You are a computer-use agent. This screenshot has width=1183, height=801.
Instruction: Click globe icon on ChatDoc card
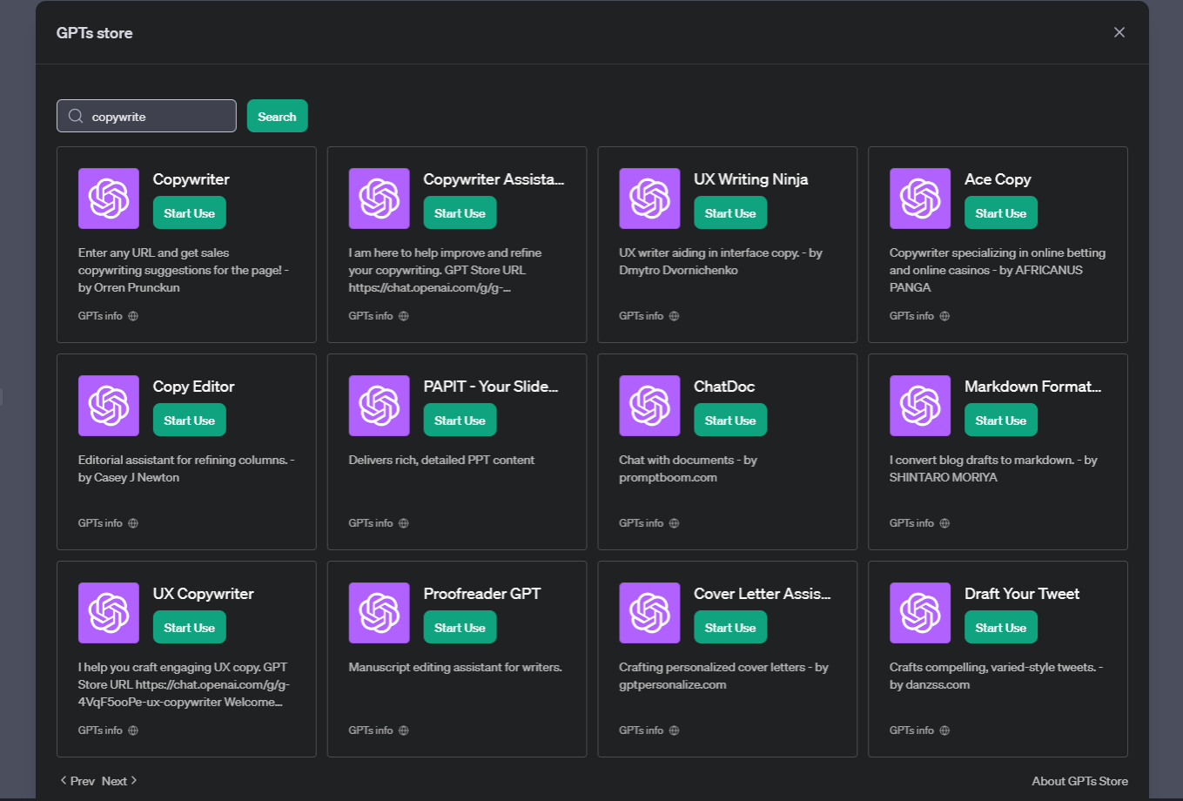point(675,523)
